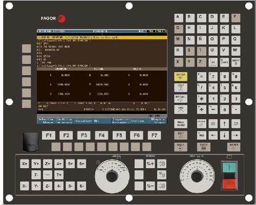Click the right arrow key

click(x=236, y=135)
